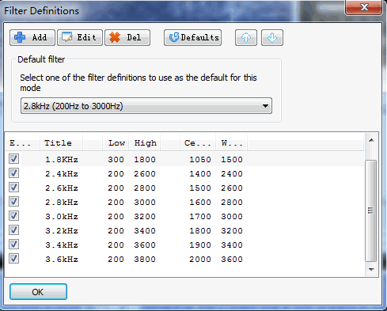Click the center value 2000

(200, 260)
